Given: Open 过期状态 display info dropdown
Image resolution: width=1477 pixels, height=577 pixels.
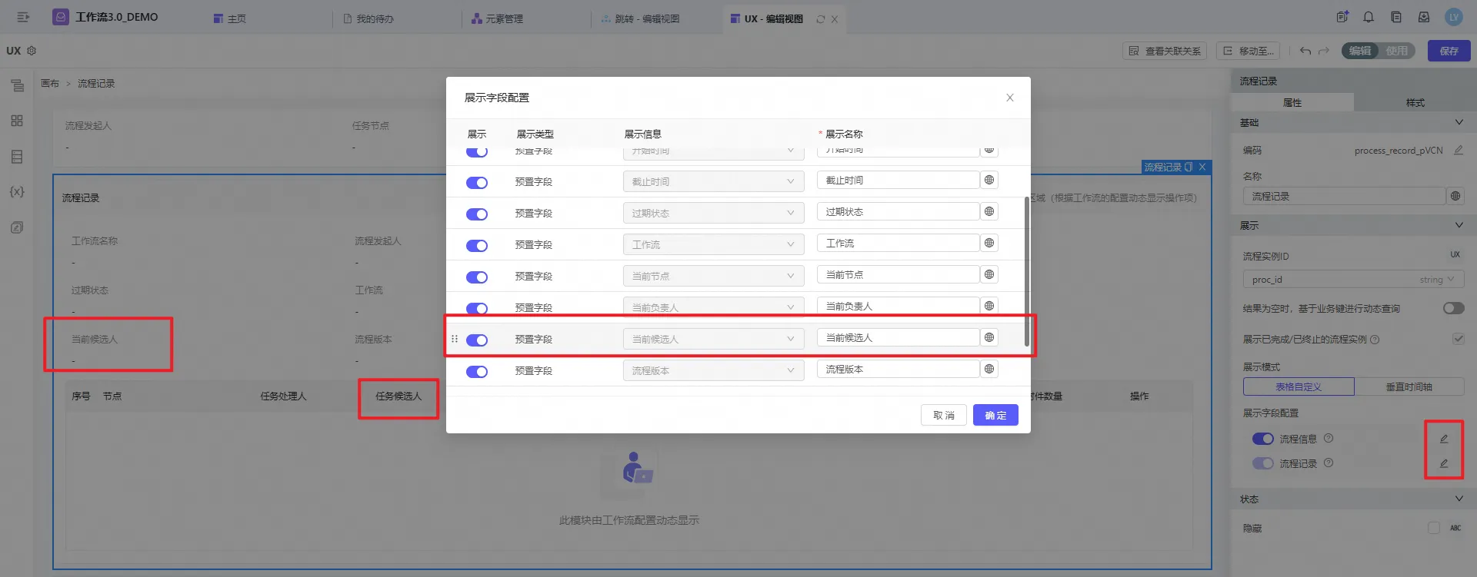Looking at the screenshot, I should 712,213.
